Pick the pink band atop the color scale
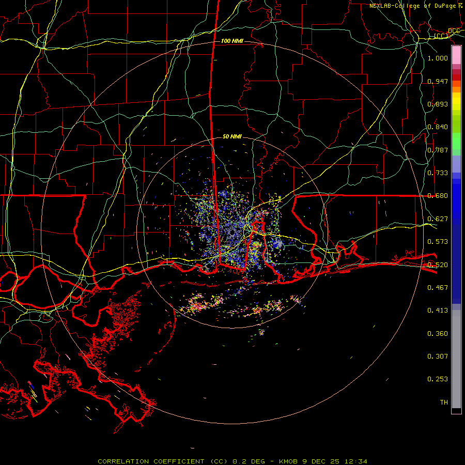The image size is (465, 465). (456, 55)
